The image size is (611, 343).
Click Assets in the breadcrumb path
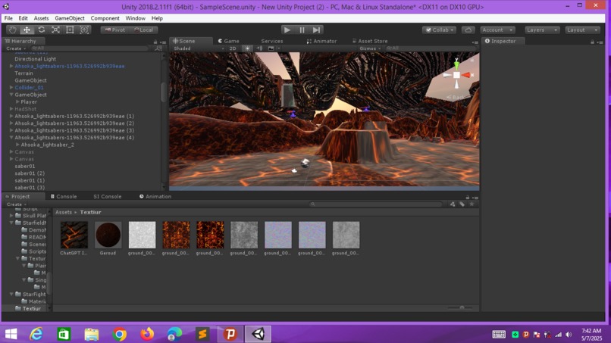64,212
